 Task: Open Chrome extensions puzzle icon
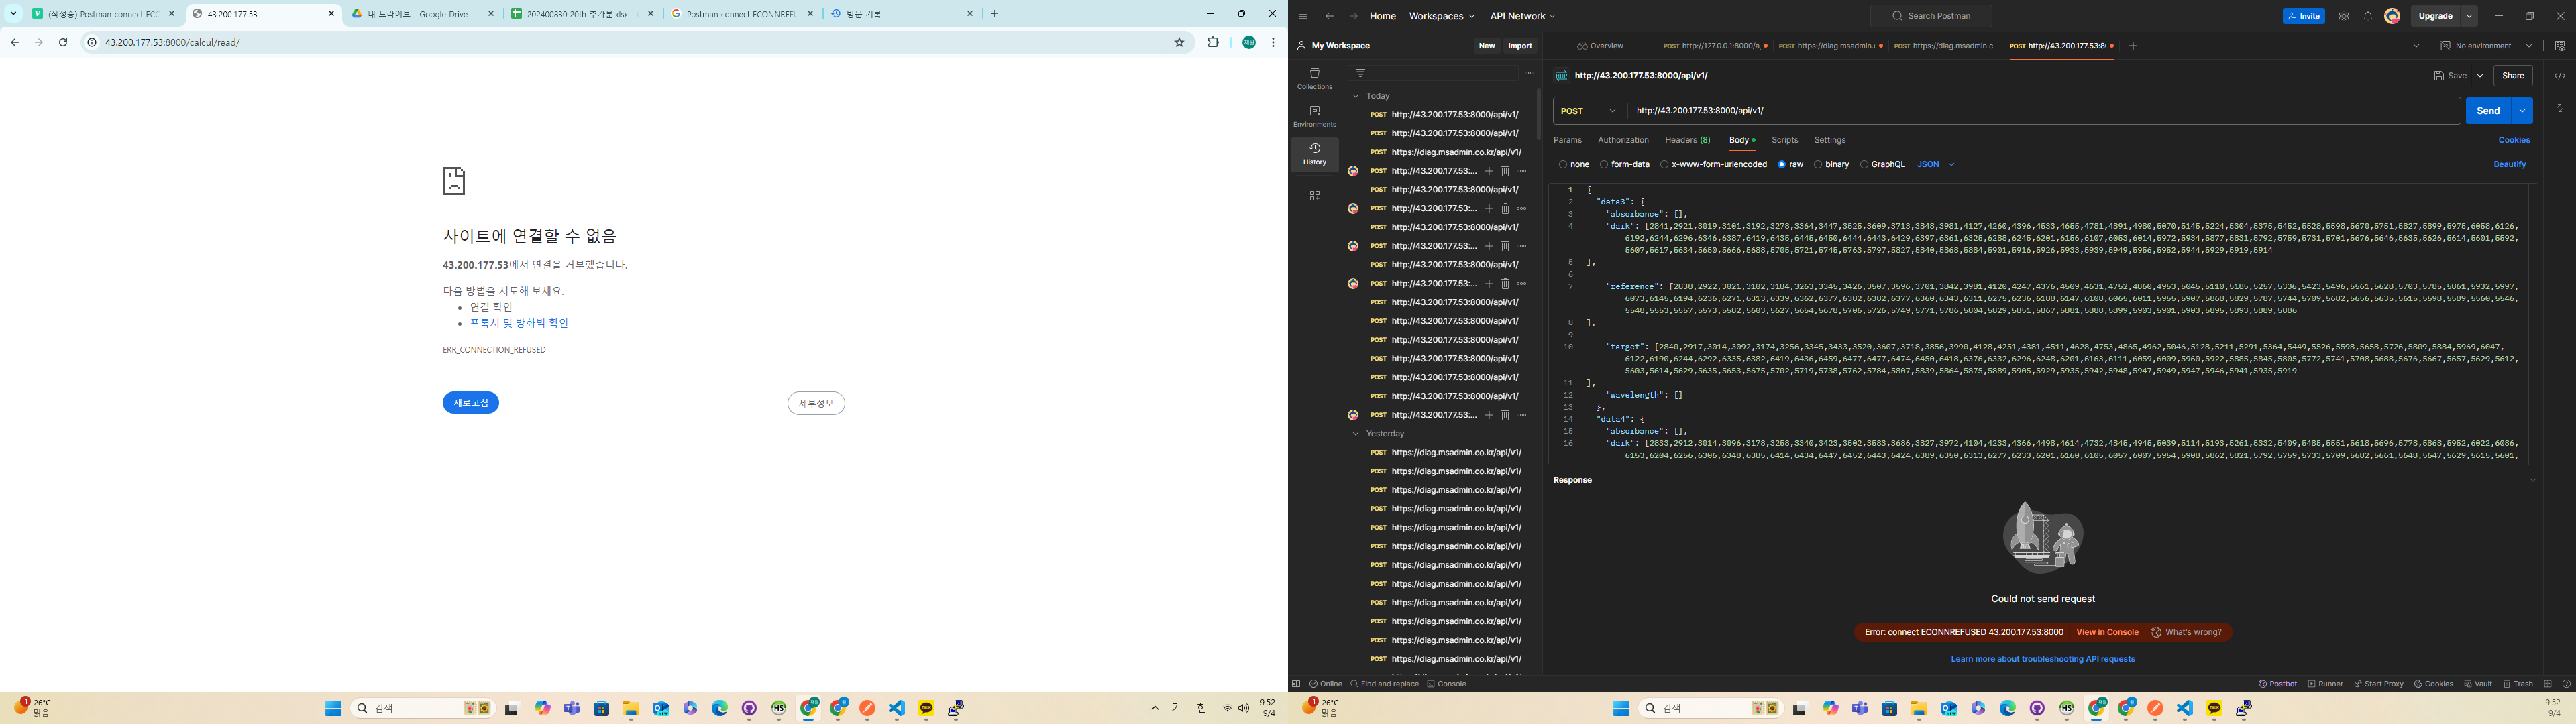pyautogui.click(x=1213, y=42)
